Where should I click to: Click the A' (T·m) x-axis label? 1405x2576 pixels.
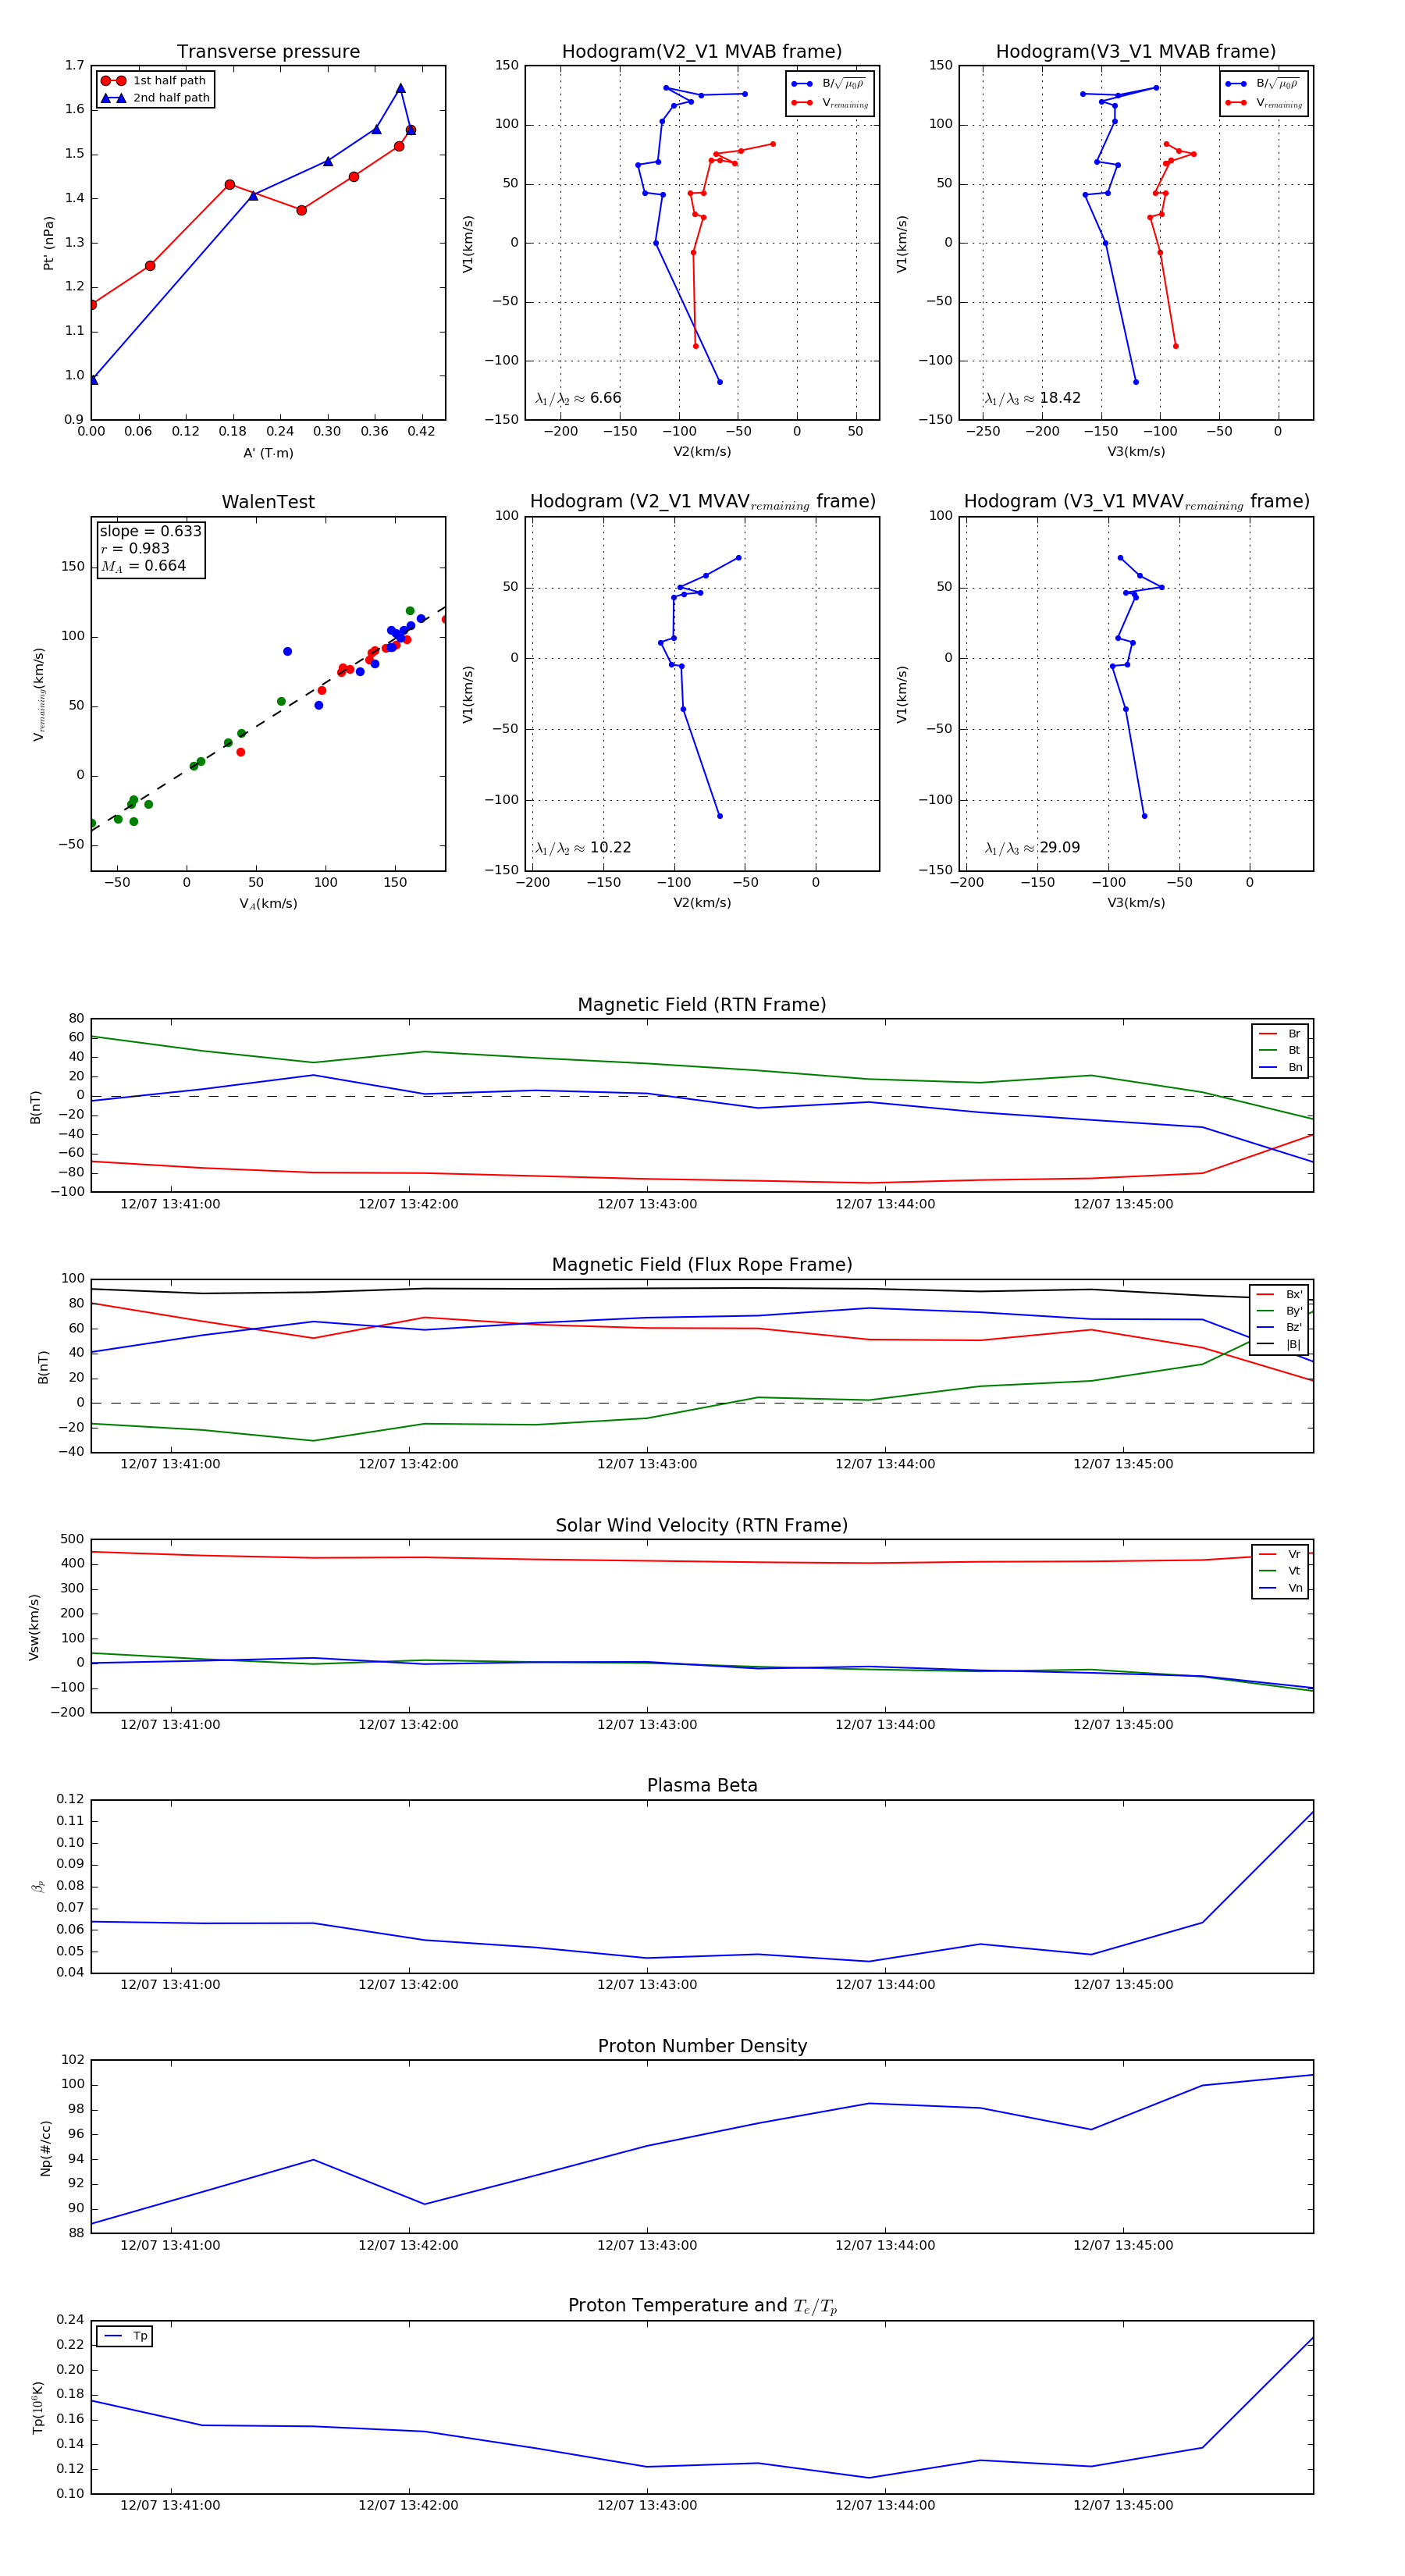(x=268, y=453)
